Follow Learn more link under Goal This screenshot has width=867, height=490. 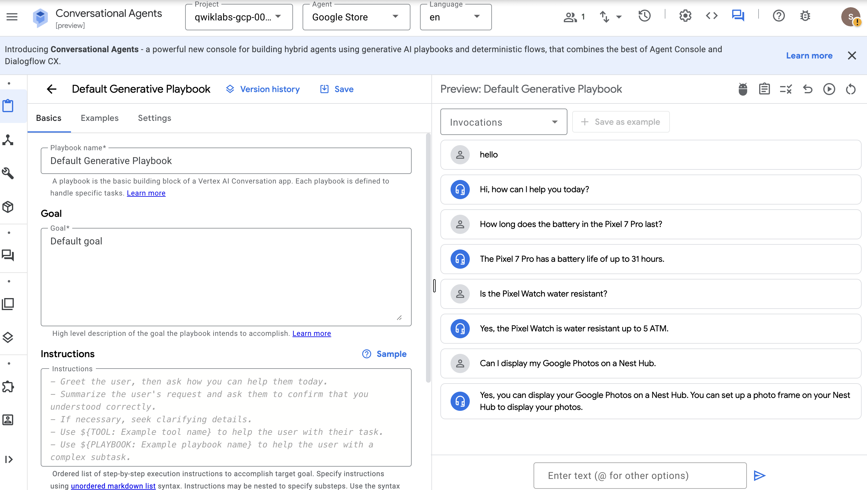pyautogui.click(x=312, y=333)
